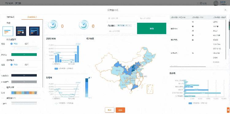
Task: Click the white cancel button at bottom
Action: (x=109, y=110)
